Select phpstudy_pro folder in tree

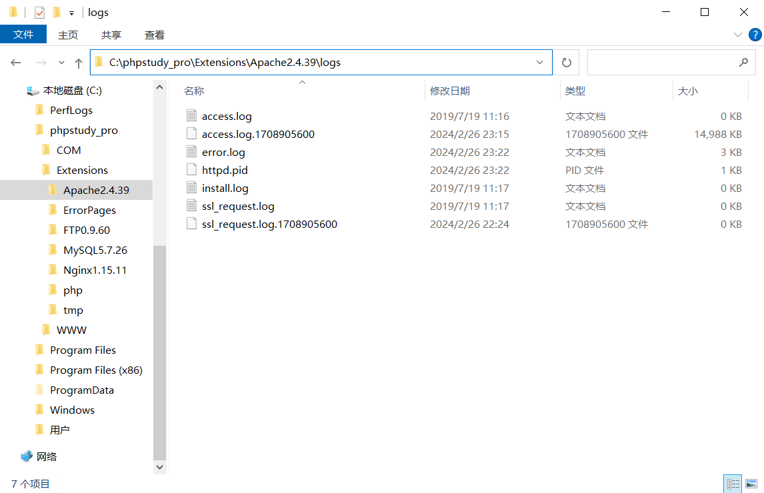click(84, 130)
